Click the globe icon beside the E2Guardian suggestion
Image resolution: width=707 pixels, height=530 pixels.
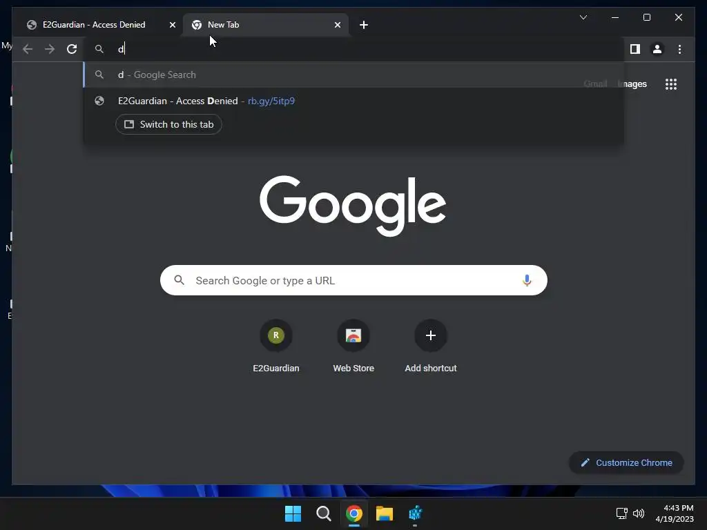[x=99, y=101]
